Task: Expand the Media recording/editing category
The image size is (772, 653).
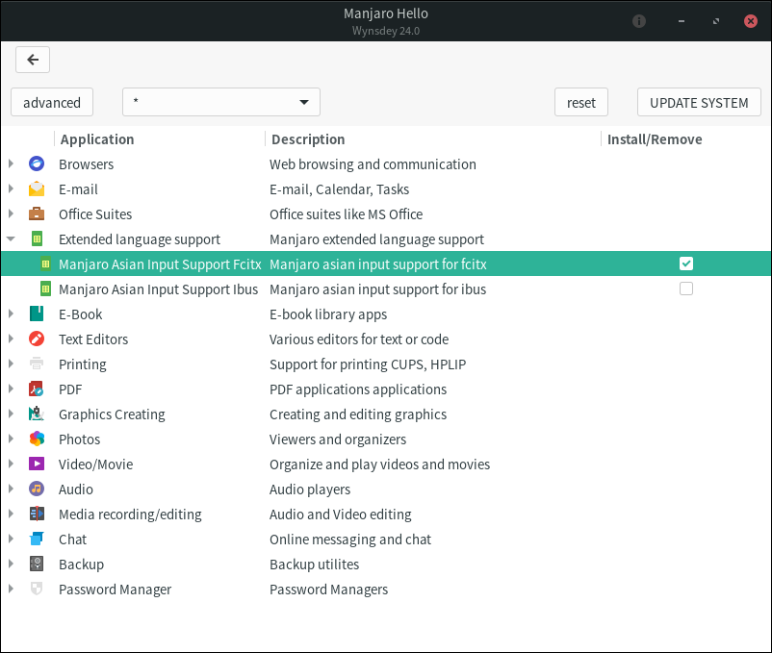Action: 11,514
